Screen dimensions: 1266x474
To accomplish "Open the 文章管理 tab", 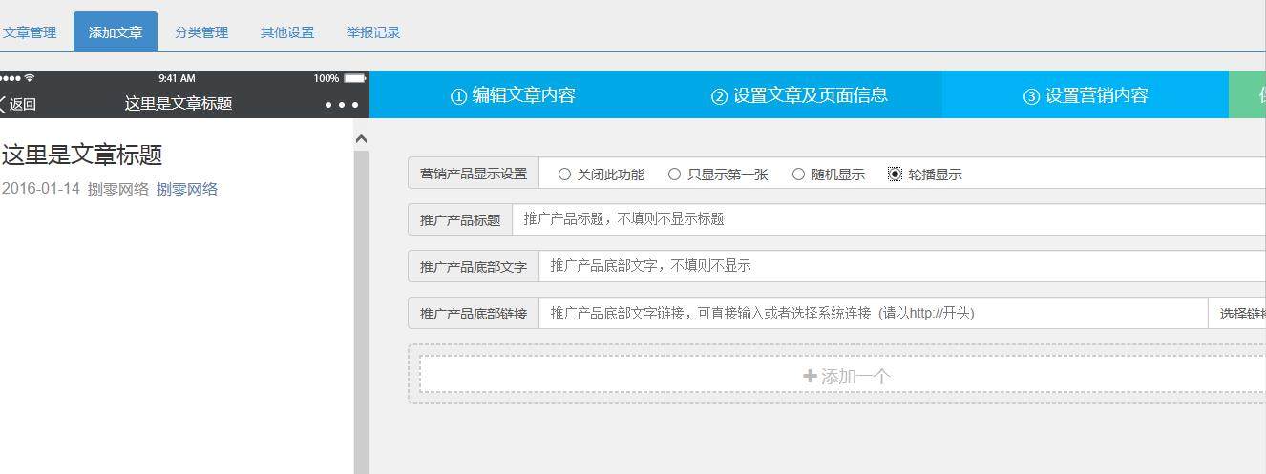I will pos(30,32).
